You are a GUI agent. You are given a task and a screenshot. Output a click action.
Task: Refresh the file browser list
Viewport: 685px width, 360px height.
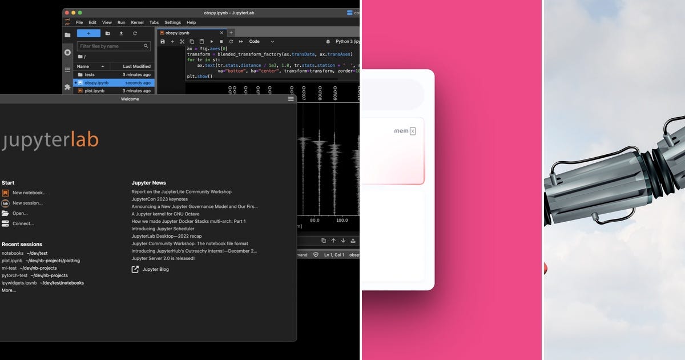point(135,33)
